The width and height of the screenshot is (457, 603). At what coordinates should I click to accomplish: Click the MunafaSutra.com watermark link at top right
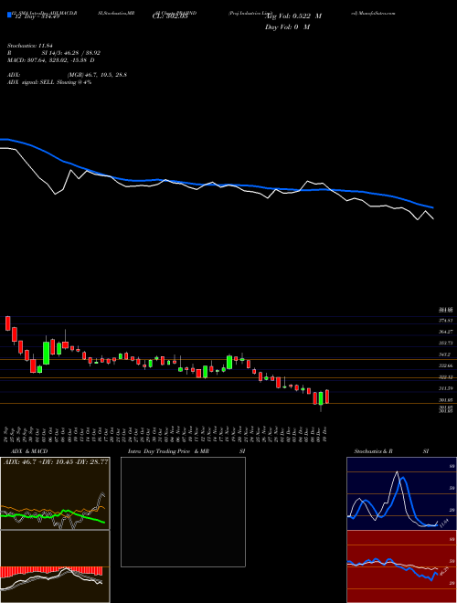373,13
